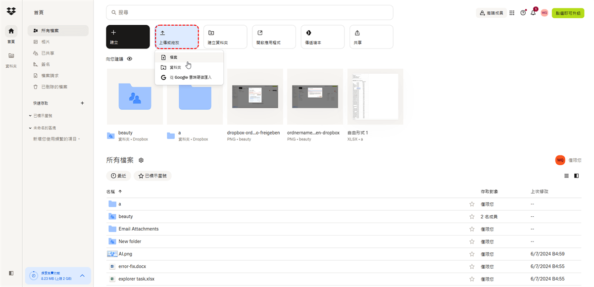This screenshot has height=287, width=594.
Task: Star the New folder row
Action: click(x=472, y=241)
